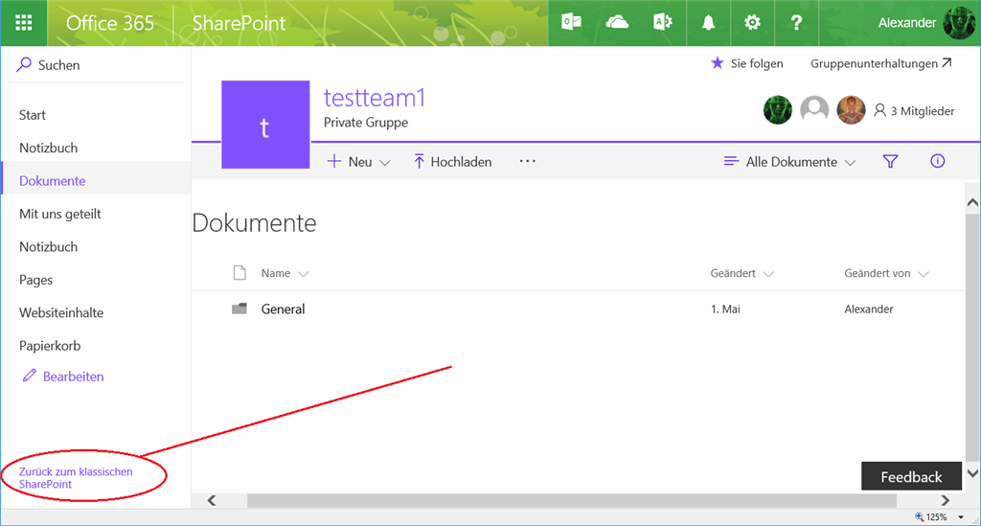981x526 pixels.
Task: Click the horizontal scrollbar left arrow
Action: tap(212, 500)
